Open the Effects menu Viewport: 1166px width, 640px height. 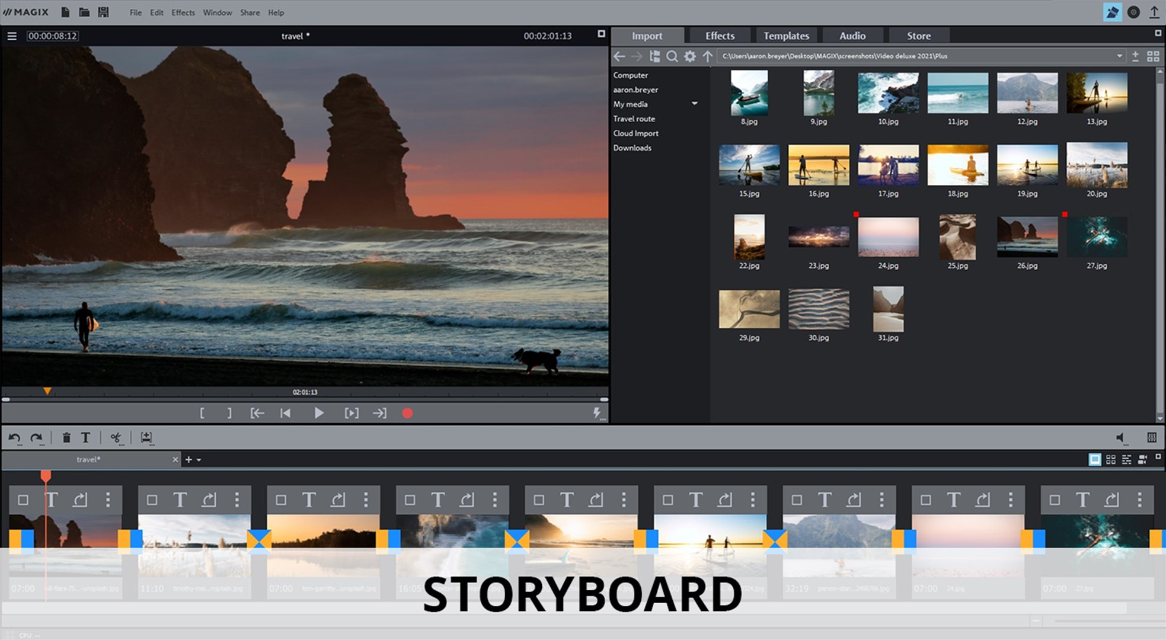(x=183, y=12)
